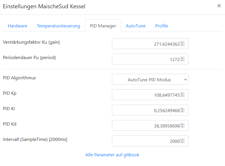Click the PID Ki value field
The width and height of the screenshot is (225, 166).
tap(146, 110)
